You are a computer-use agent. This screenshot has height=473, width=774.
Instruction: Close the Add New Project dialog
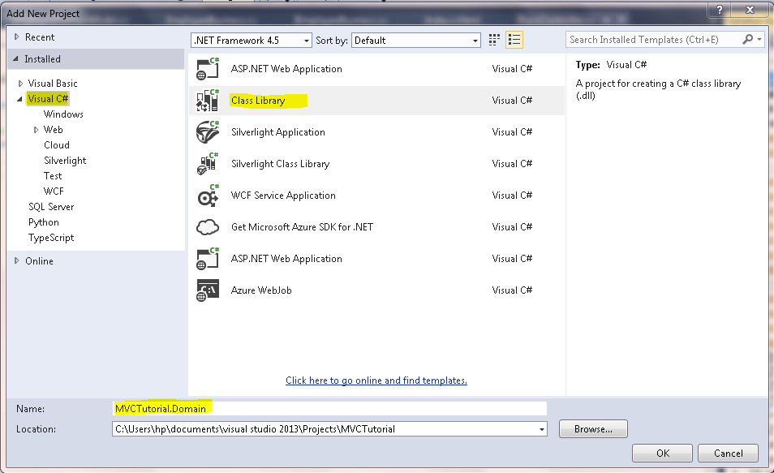tap(750, 10)
